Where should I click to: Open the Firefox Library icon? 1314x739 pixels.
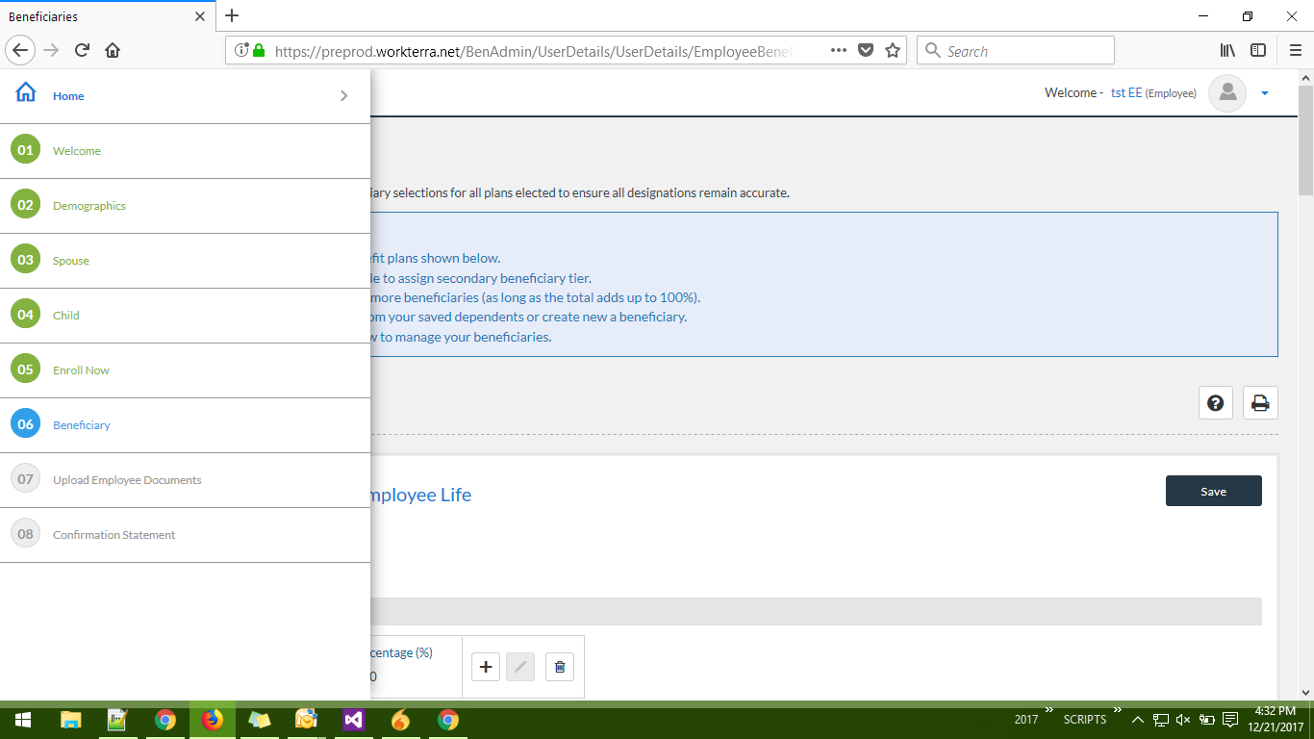click(x=1228, y=50)
